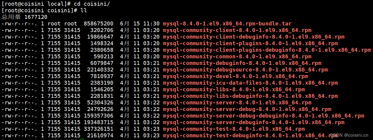Click the timestamp 11:30 of the tar bundle
The image size is (373, 140).
click(x=151, y=24)
